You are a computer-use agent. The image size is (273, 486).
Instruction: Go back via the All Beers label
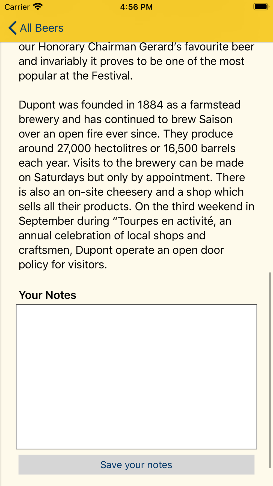(x=42, y=28)
